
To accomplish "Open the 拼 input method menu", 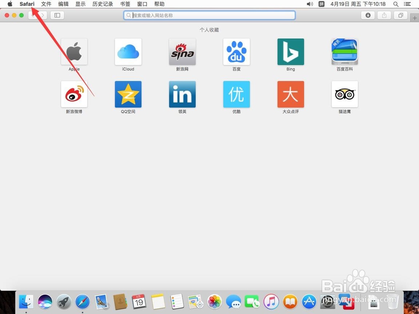I will click(321, 4).
